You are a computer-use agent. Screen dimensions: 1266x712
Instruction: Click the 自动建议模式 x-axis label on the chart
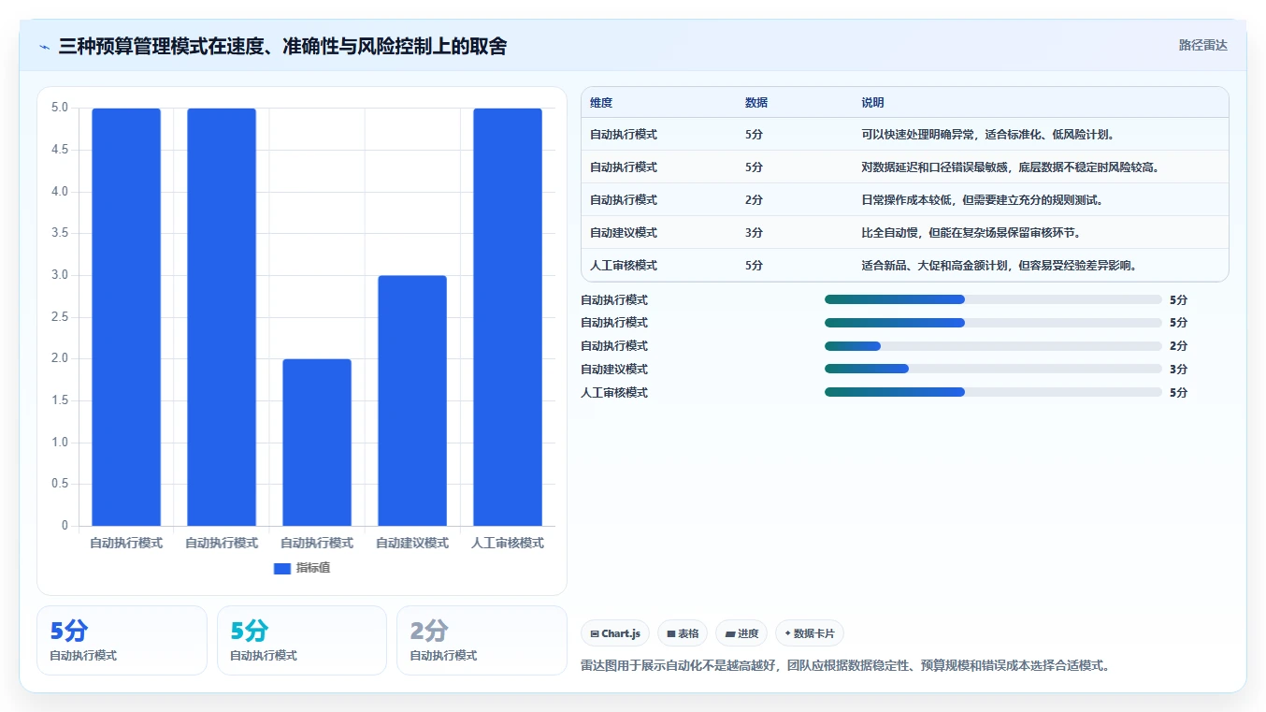pos(412,543)
